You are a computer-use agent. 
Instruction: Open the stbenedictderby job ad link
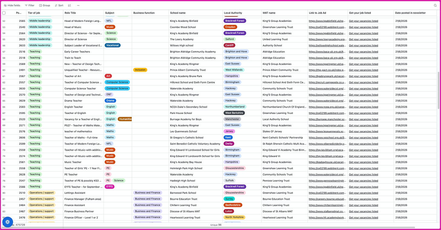(327, 144)
